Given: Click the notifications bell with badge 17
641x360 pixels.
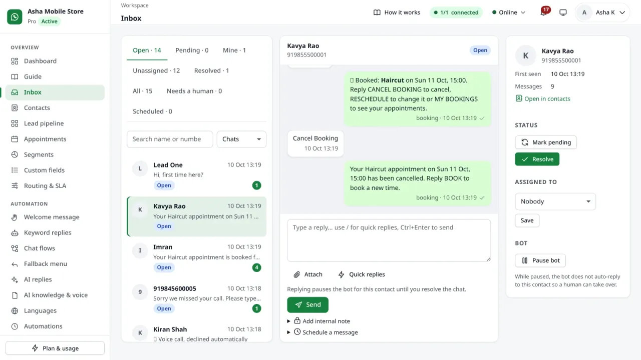Looking at the screenshot, I should point(544,12).
